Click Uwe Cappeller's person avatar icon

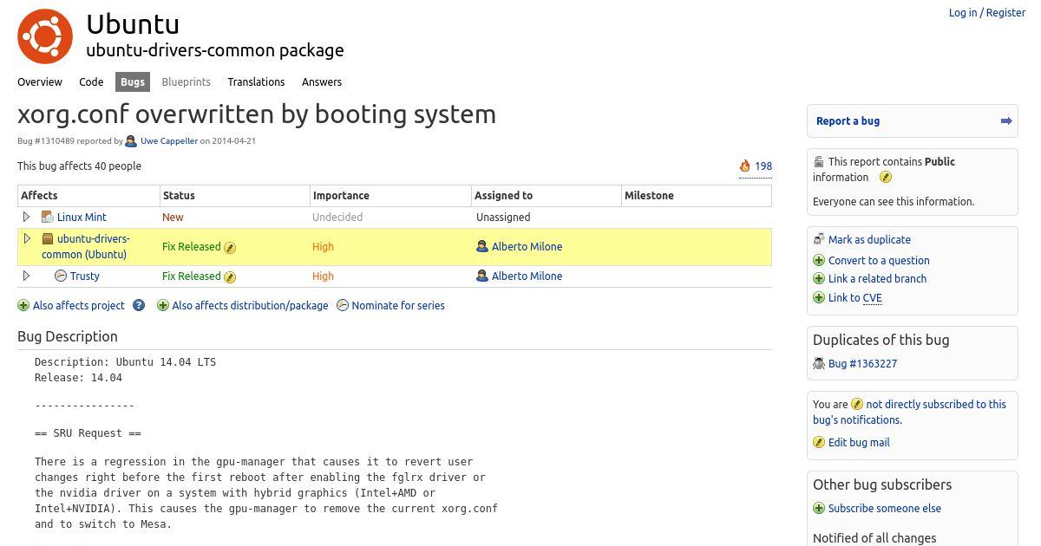click(131, 141)
